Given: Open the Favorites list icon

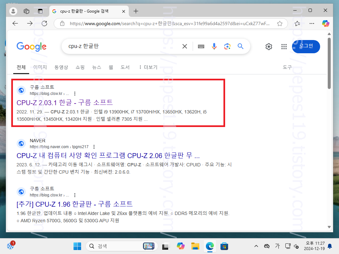Looking at the screenshot, I should (297, 23).
